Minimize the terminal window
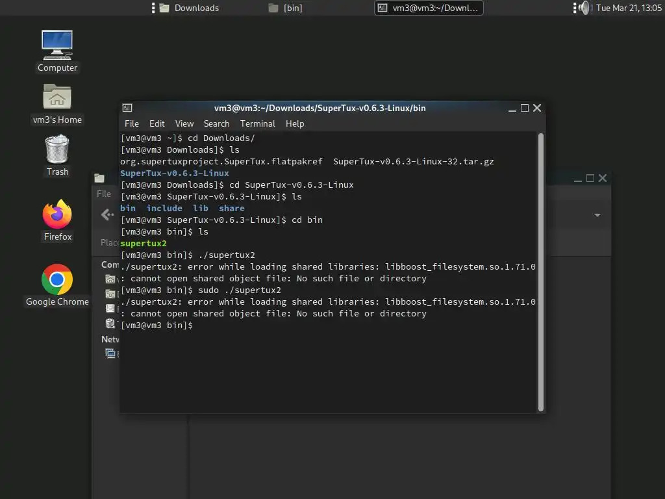This screenshot has height=499, width=665. 512,109
